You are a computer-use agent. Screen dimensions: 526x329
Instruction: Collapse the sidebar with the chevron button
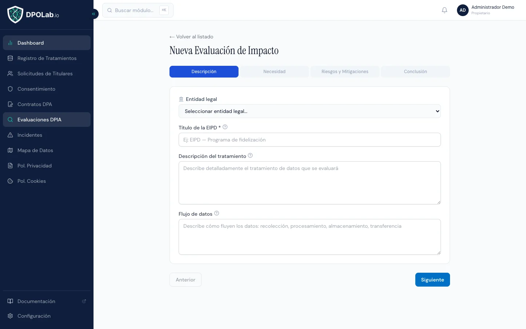coord(94,14)
